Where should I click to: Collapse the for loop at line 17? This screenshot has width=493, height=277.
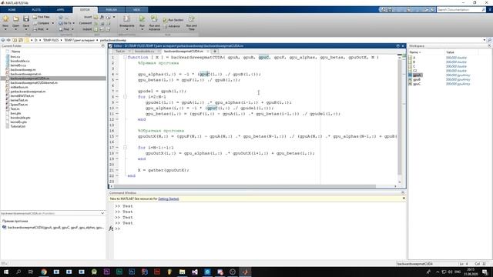(125, 148)
